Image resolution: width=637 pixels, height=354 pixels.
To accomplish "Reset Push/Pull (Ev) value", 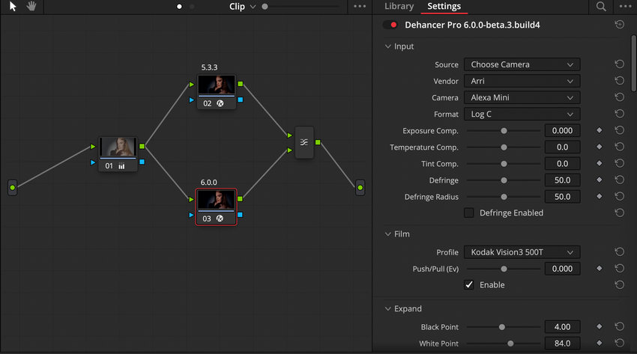I will click(x=619, y=269).
